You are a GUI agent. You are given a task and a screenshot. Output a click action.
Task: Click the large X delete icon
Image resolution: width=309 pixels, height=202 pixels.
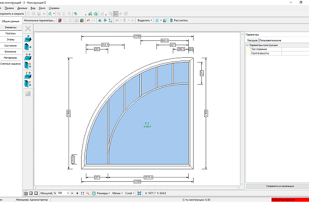pos(28,29)
